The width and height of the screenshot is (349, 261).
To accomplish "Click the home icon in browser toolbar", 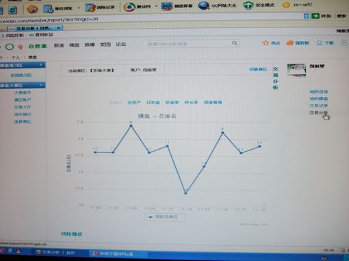I will tap(32, 9).
